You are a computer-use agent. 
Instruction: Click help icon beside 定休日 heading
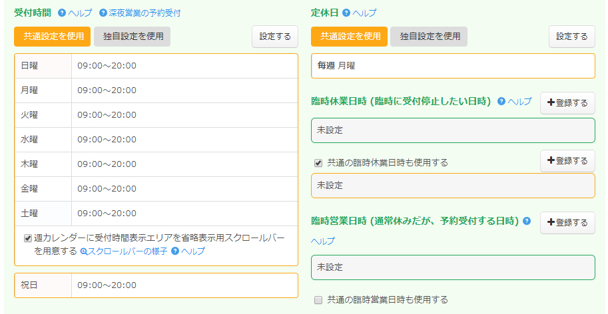[346, 13]
